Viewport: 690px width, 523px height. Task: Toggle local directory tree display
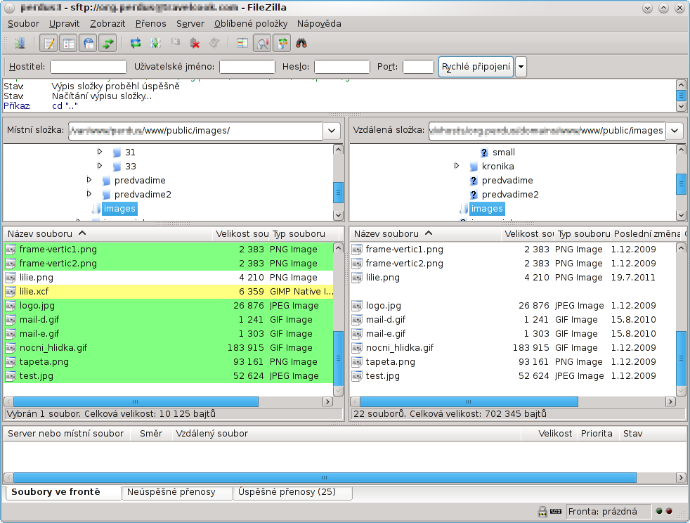coord(69,43)
